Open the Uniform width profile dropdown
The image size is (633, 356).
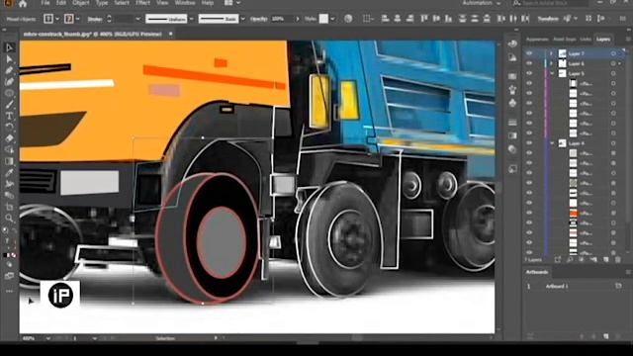coord(191,19)
